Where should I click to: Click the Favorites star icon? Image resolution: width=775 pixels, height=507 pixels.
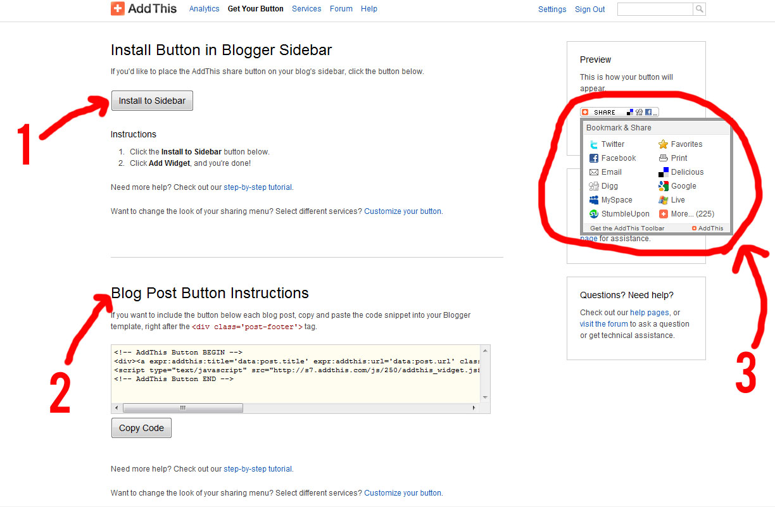tap(664, 144)
